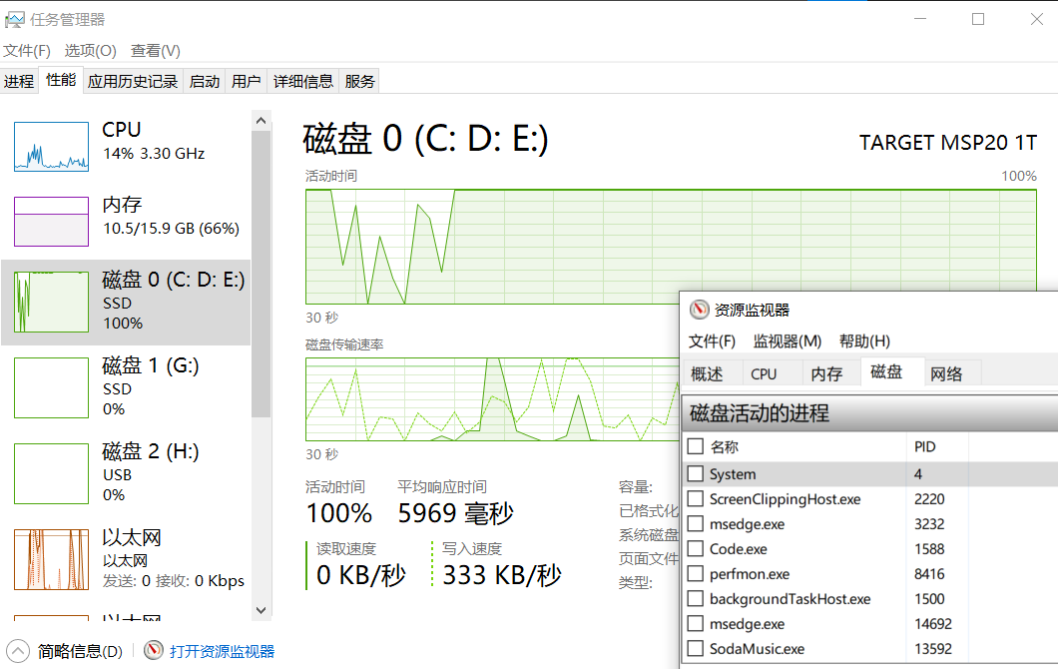Select the ScreenClippingHost.exe row
Viewport: 1058px width, 669px height.
pos(869,499)
